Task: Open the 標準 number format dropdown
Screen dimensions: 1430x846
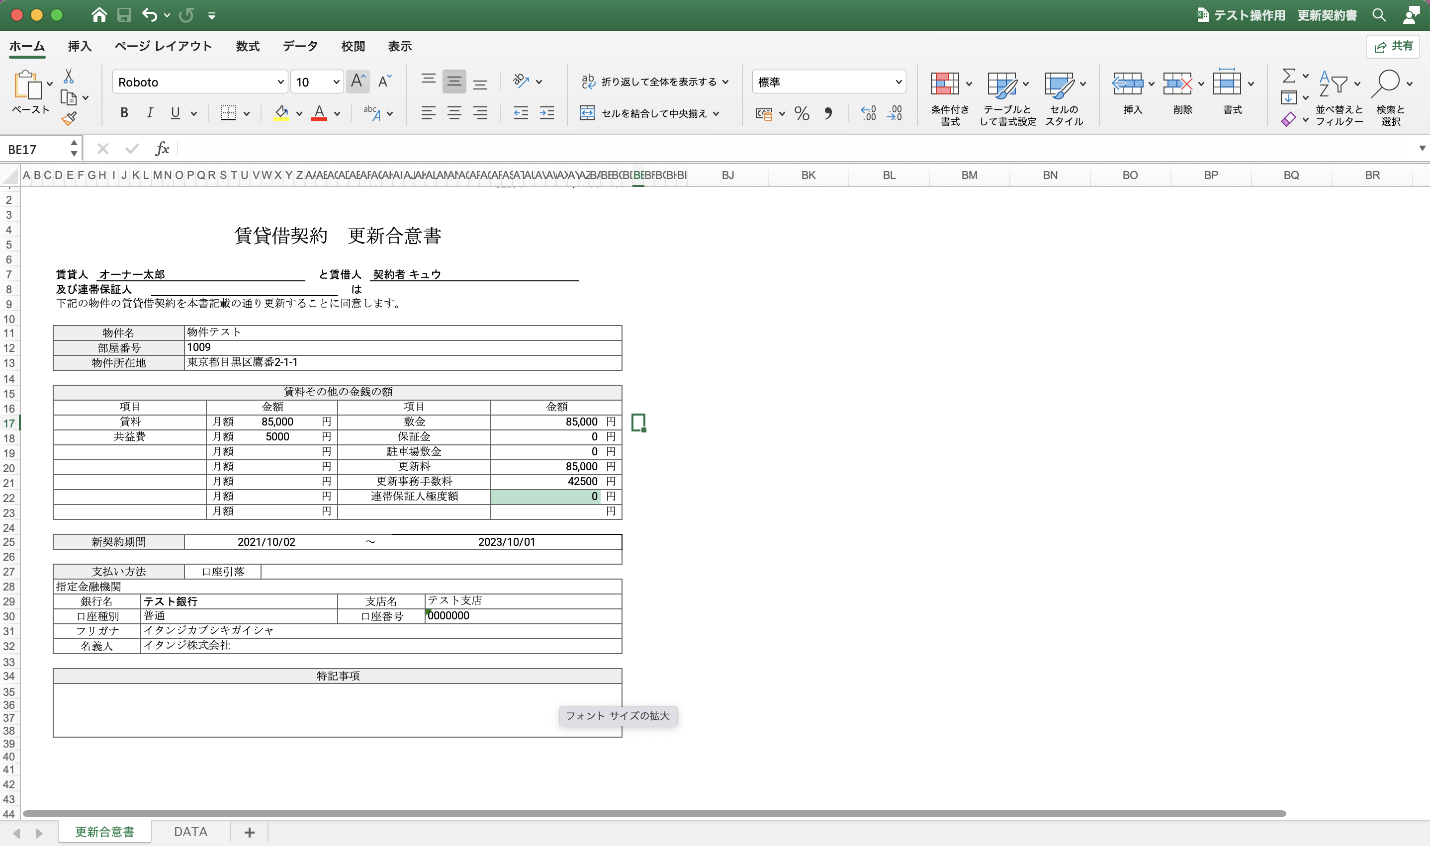Action: [898, 82]
